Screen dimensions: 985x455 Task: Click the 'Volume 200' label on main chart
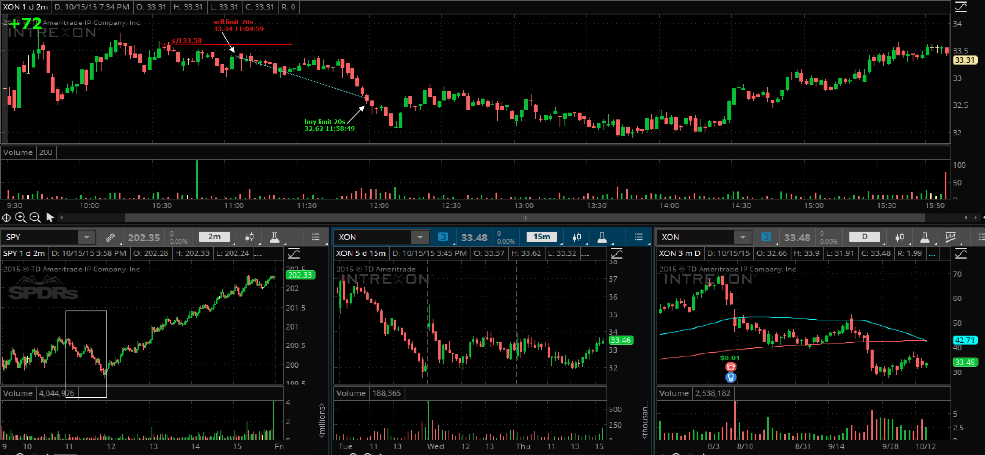click(x=28, y=152)
